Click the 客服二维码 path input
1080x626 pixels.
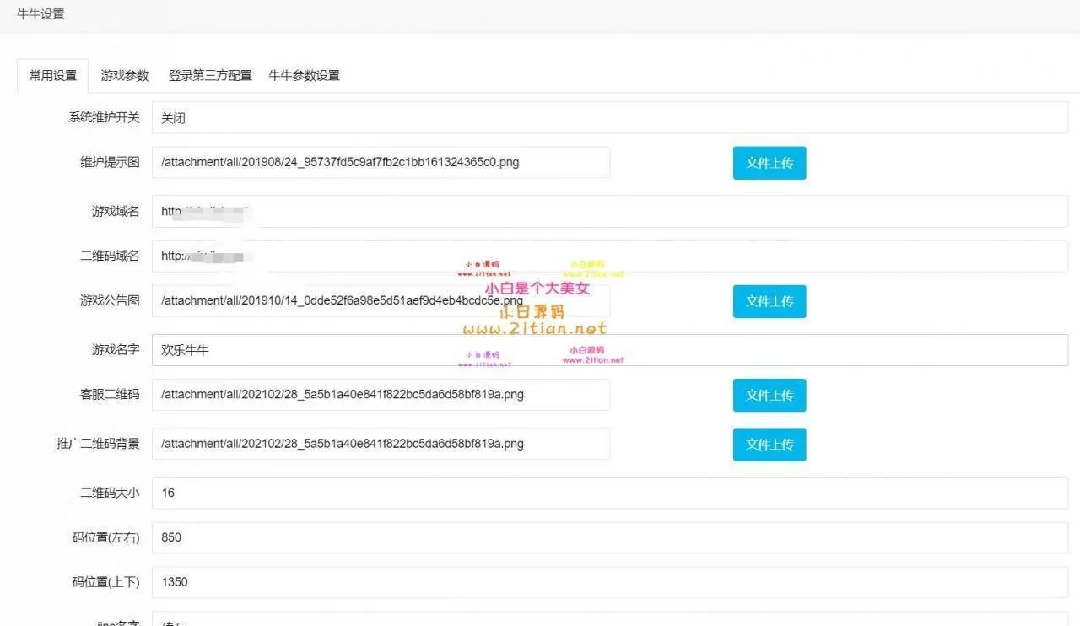(380, 395)
